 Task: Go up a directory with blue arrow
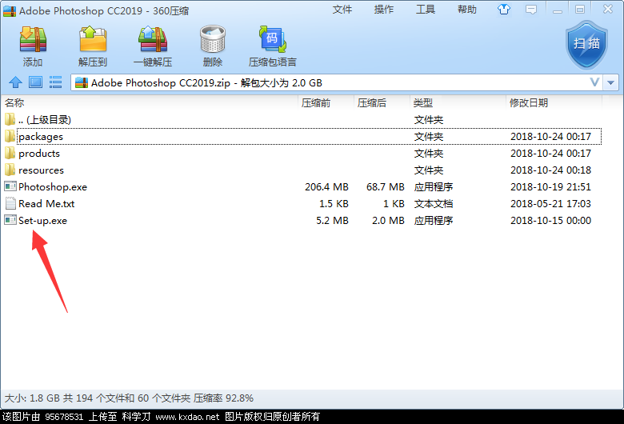coord(15,82)
